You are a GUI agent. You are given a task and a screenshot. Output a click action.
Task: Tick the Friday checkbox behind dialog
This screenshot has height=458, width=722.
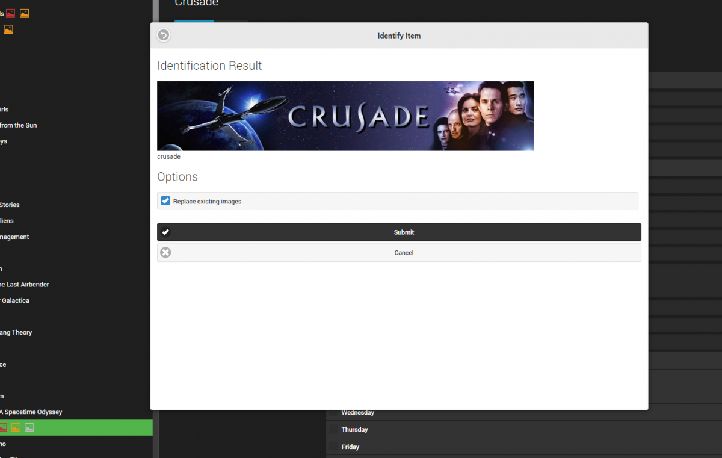[333, 447]
